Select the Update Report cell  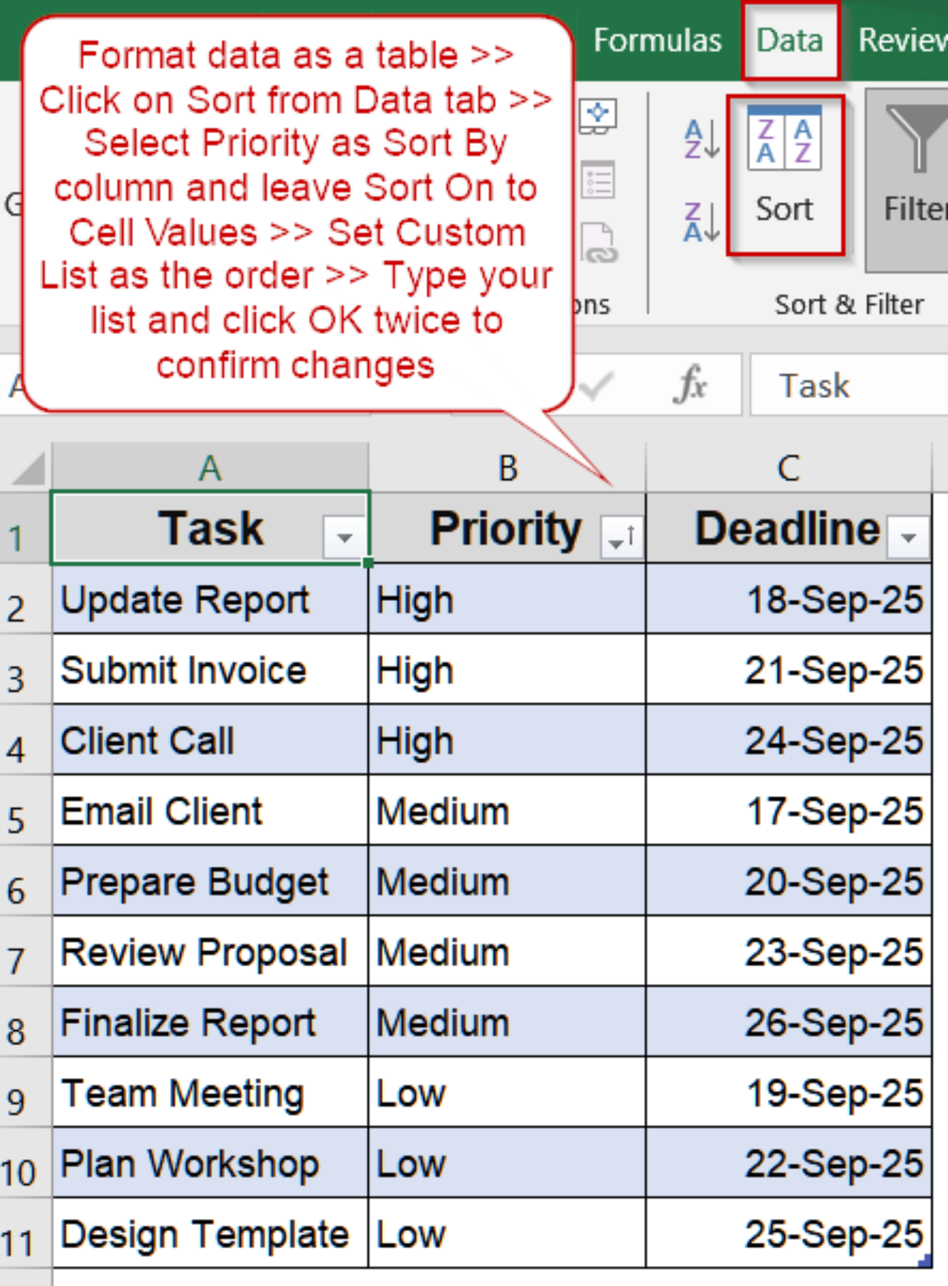coord(210,600)
